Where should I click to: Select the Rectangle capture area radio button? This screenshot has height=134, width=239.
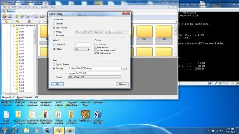coord(54,35)
